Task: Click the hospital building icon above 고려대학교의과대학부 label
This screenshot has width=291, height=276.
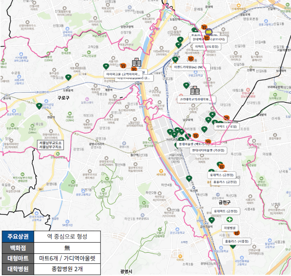Action: point(195,90)
